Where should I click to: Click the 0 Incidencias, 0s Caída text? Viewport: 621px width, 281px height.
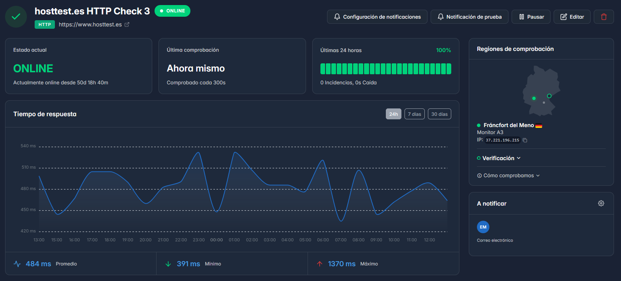[348, 83]
